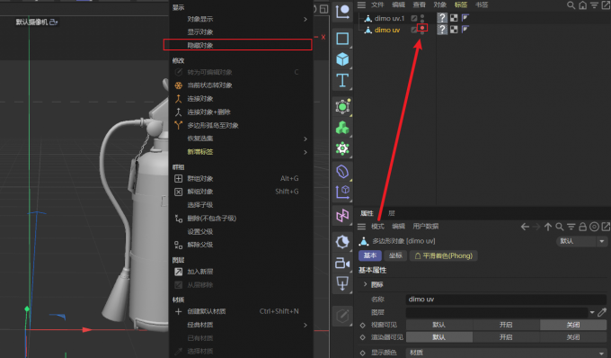The image size is (611, 358).
Task: Click the Object Manager home icon
Action: click(582, 5)
